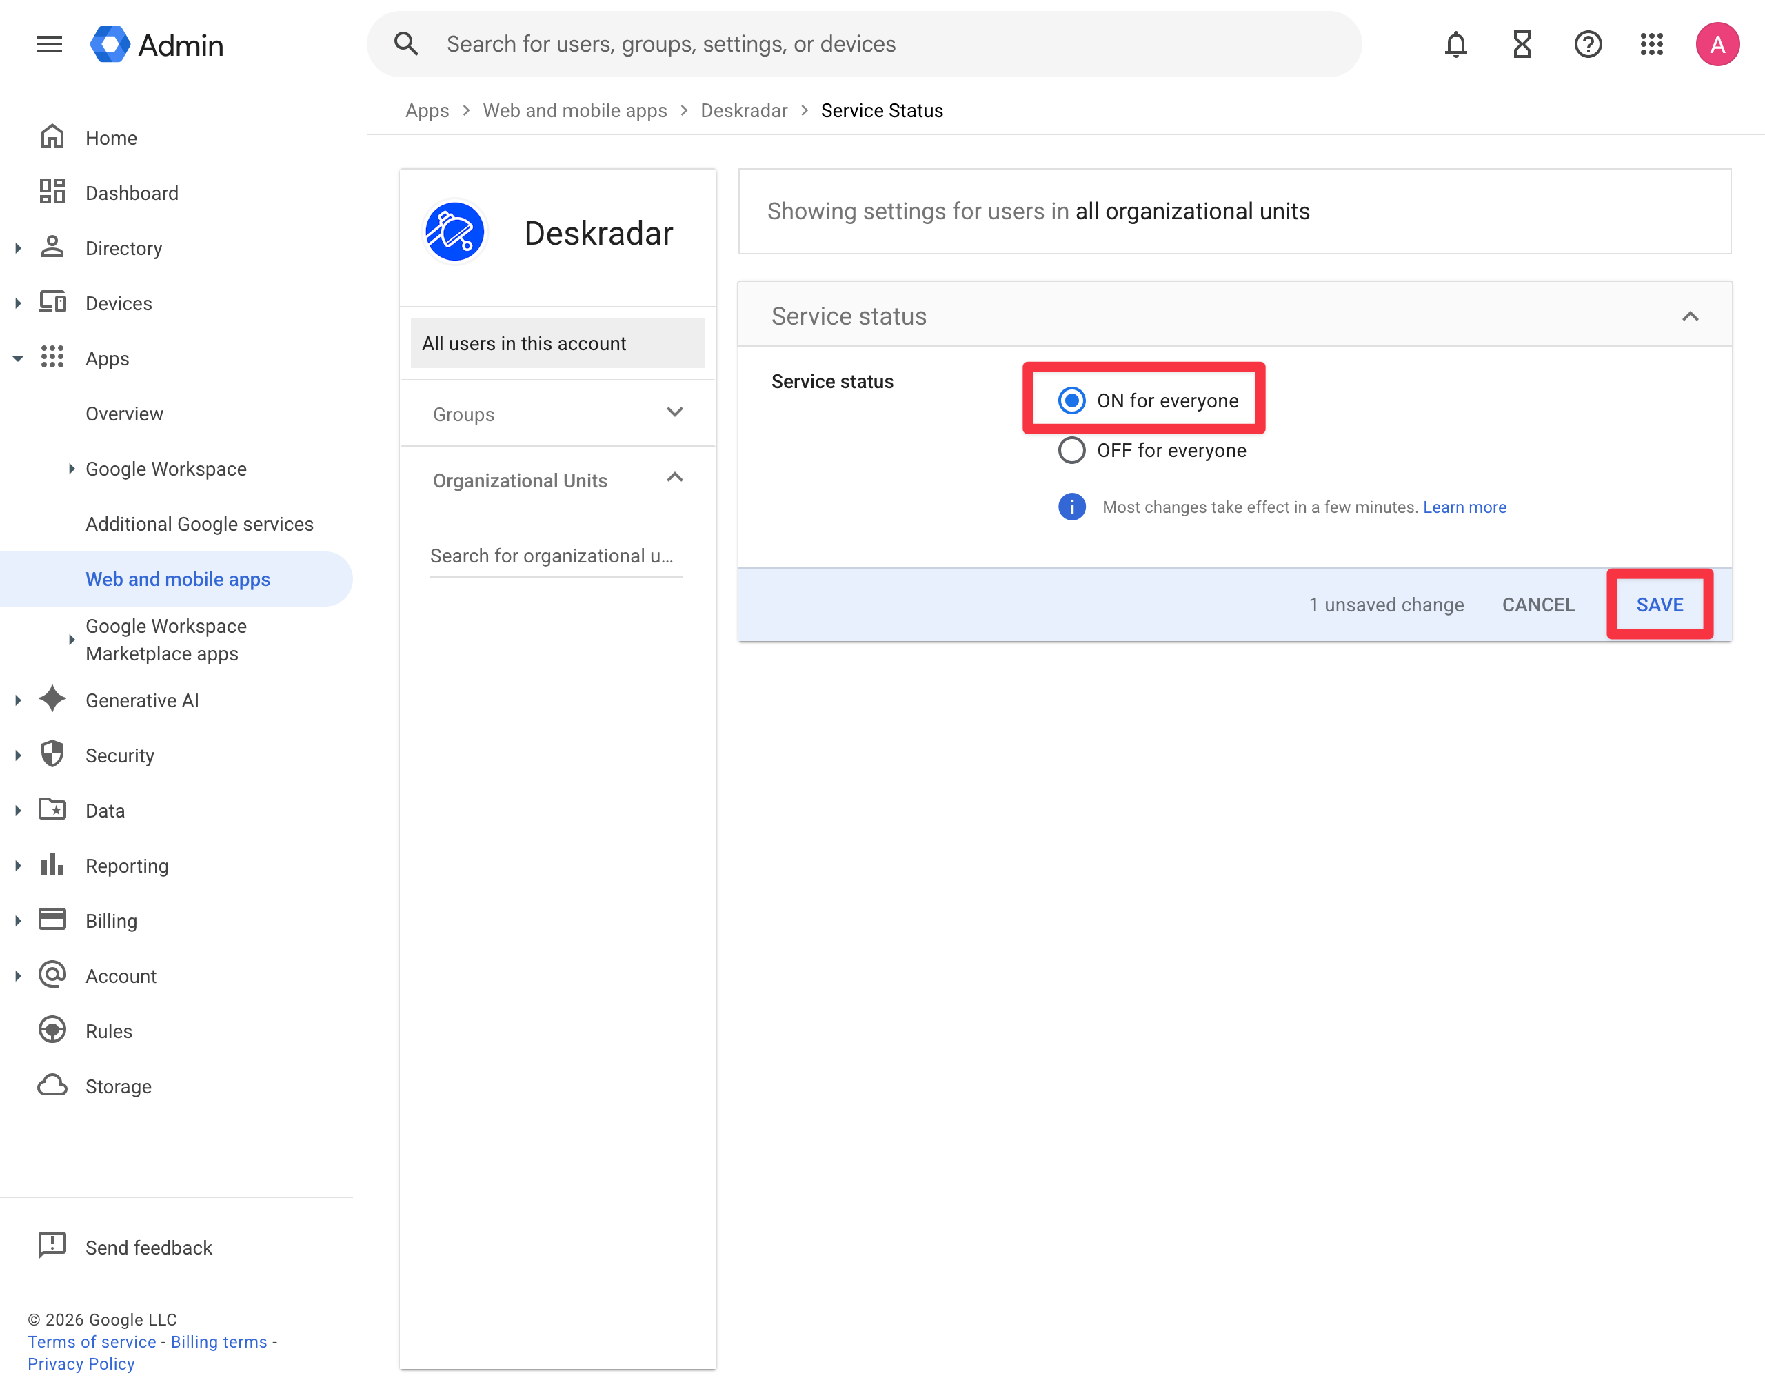Open the notifications bell

[1455, 44]
